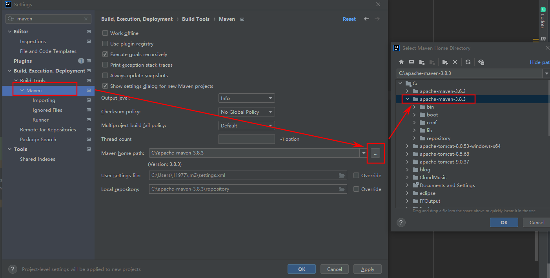This screenshot has height=278, width=550.
Task: Open help in Settings dialog
Action: click(13, 269)
